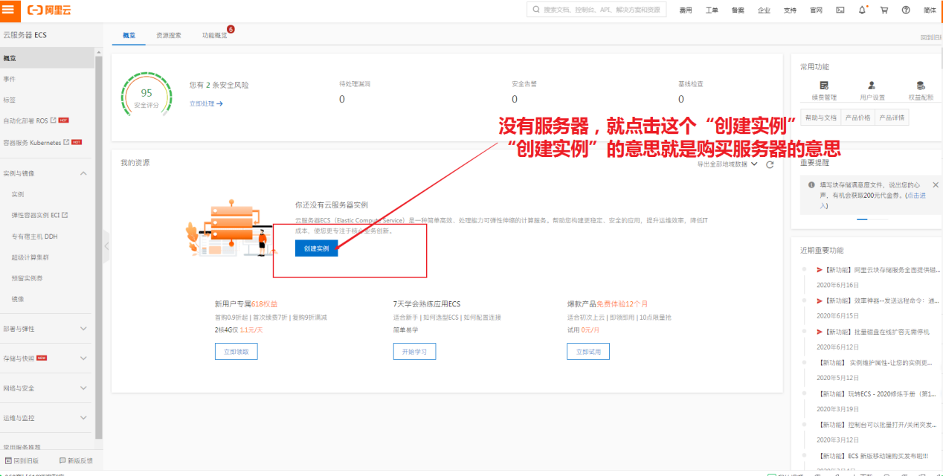Open the 工单 top menu
Viewport: 943px width, 476px height.
pyautogui.click(x=712, y=10)
